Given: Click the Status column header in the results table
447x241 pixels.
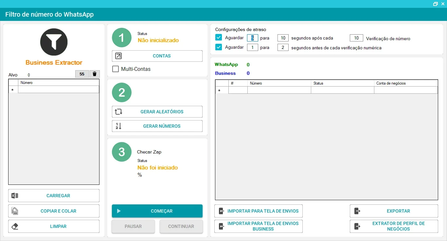Looking at the screenshot, I should pyautogui.click(x=342, y=83).
